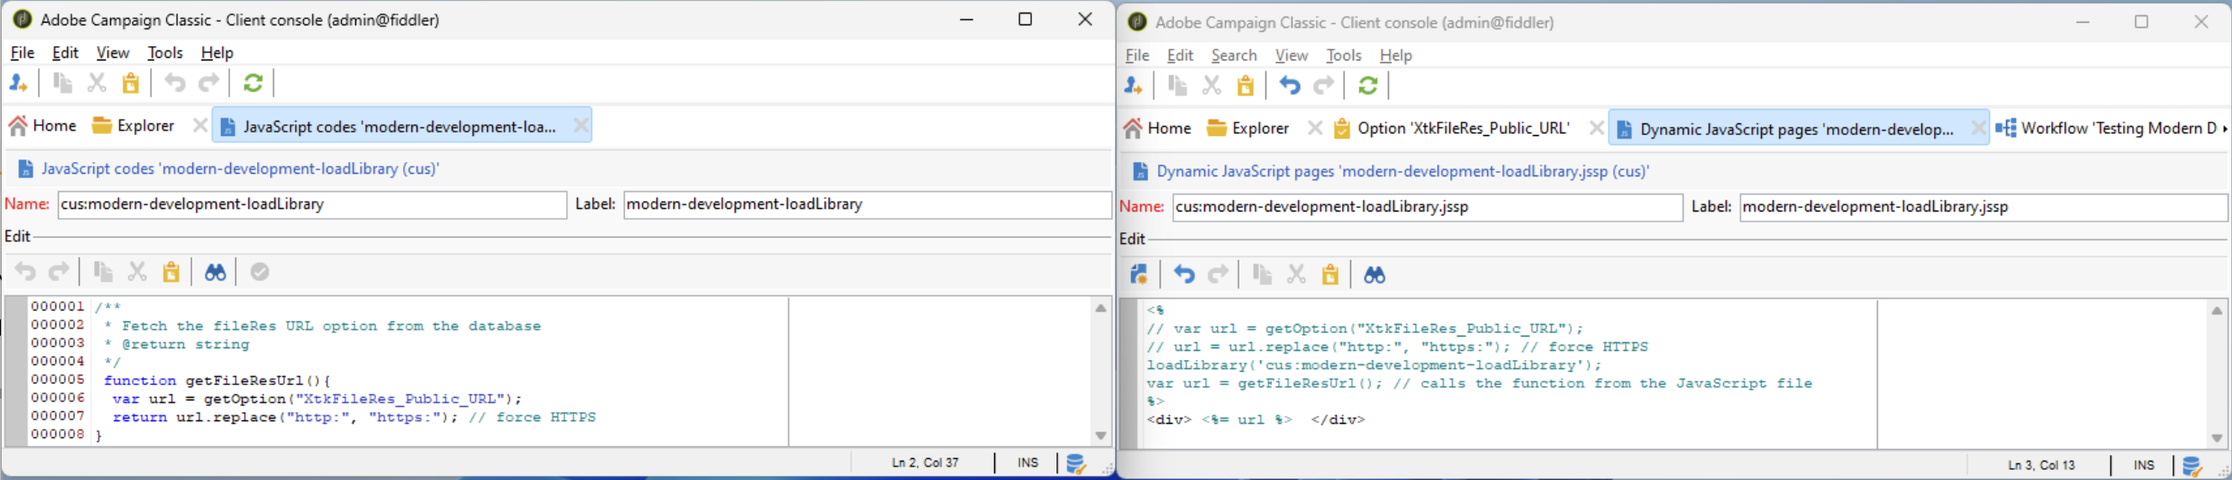Screen dimensions: 2232x480
Task: Click the blue Undo arrow in right editor toolbar
Action: point(1185,274)
